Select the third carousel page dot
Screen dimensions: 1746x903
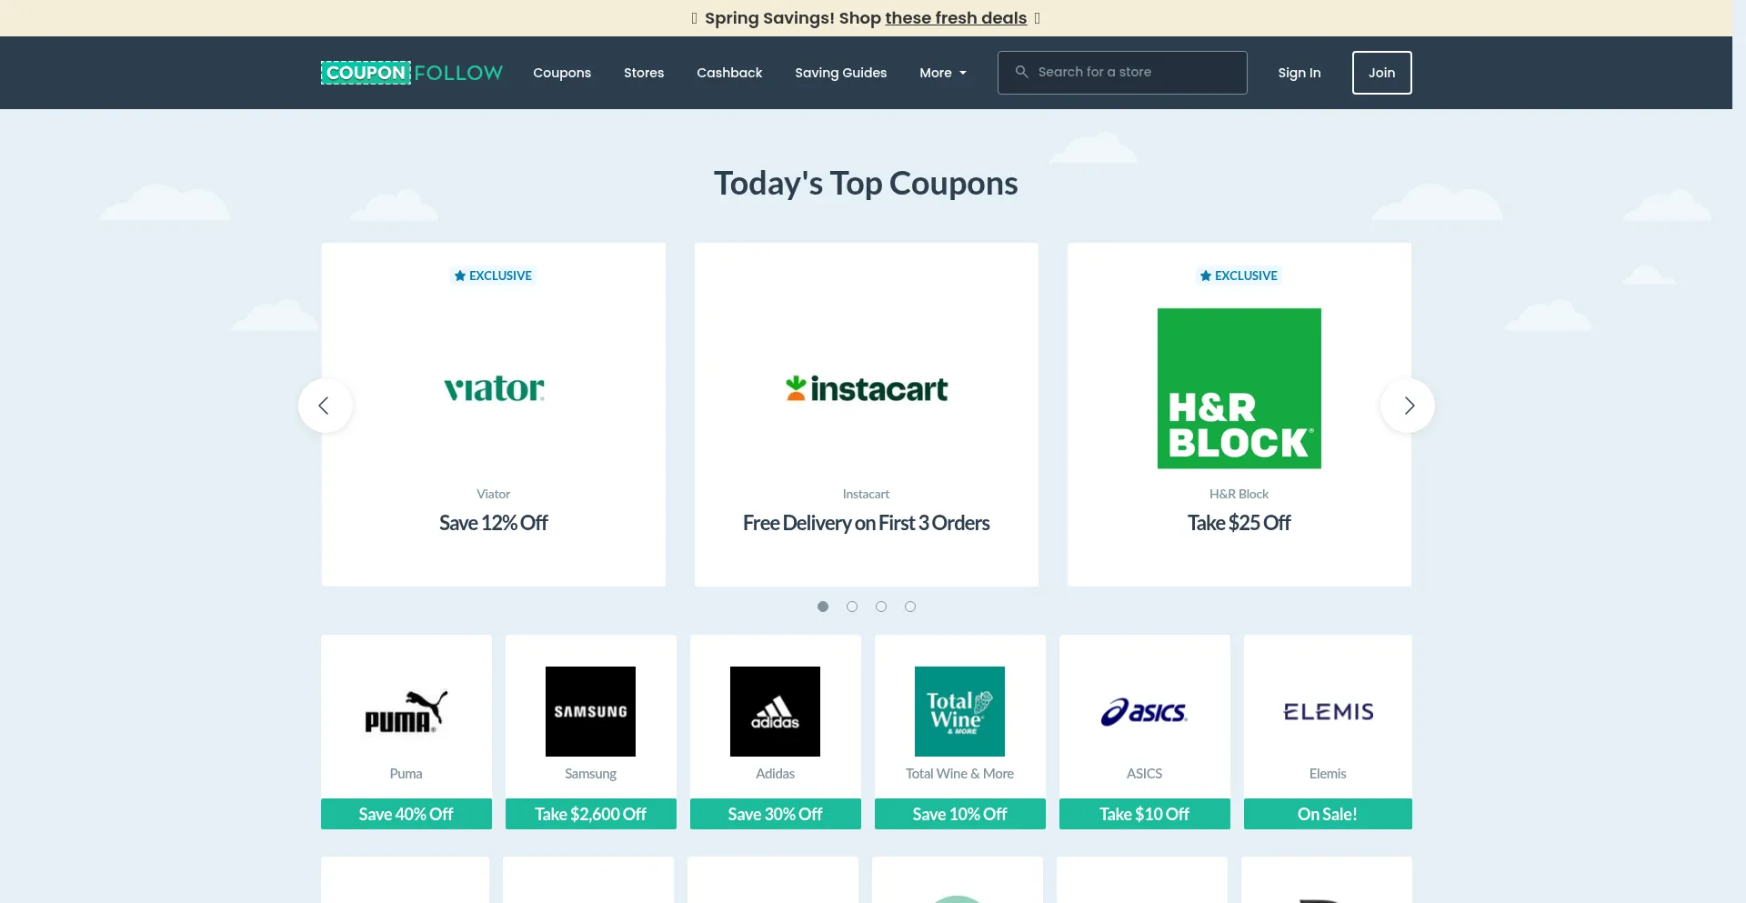(881, 607)
